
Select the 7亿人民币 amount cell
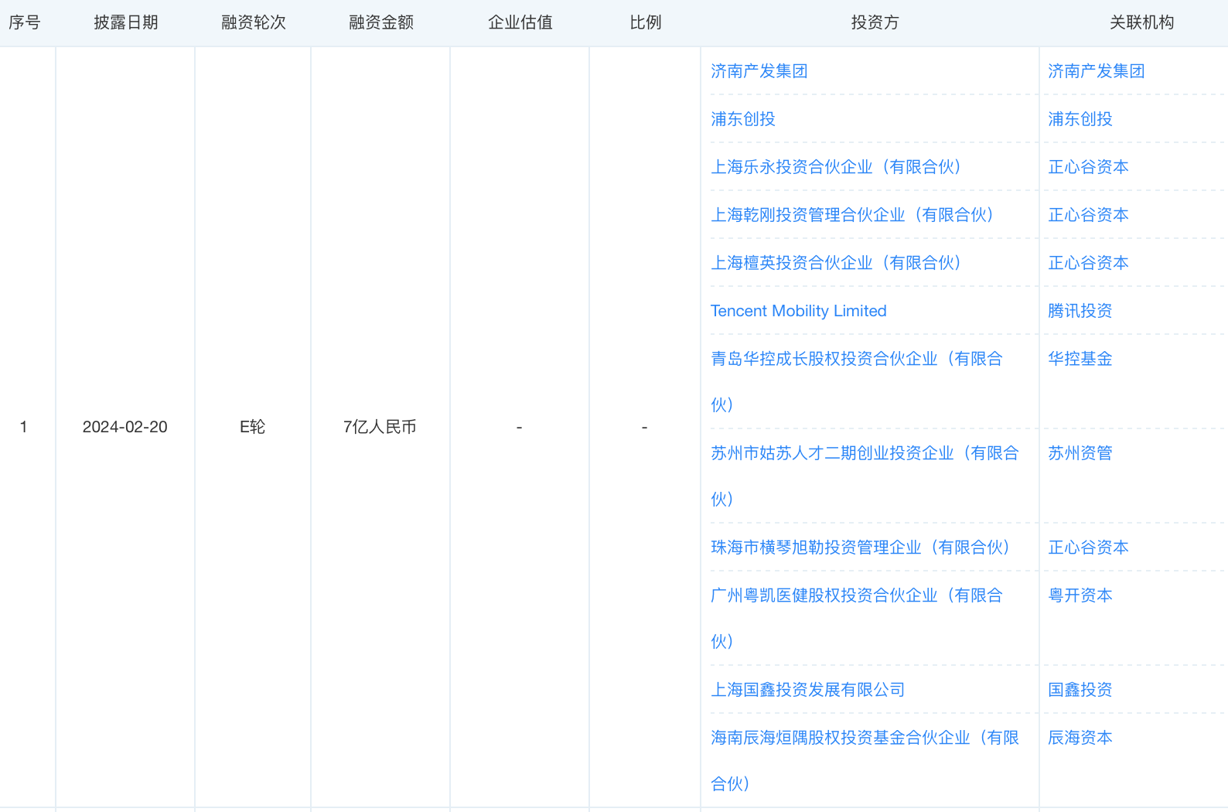[380, 427]
